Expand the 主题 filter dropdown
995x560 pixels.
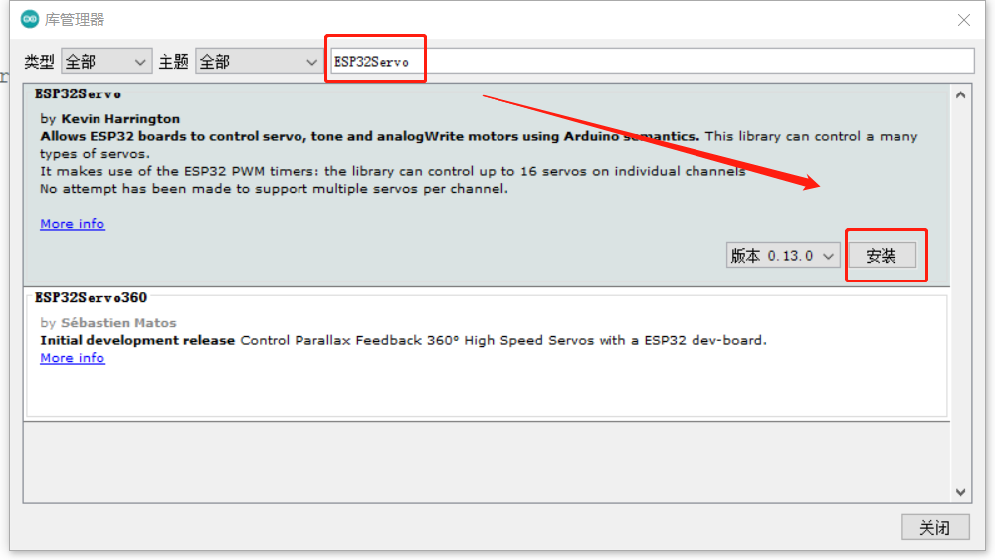pos(258,62)
